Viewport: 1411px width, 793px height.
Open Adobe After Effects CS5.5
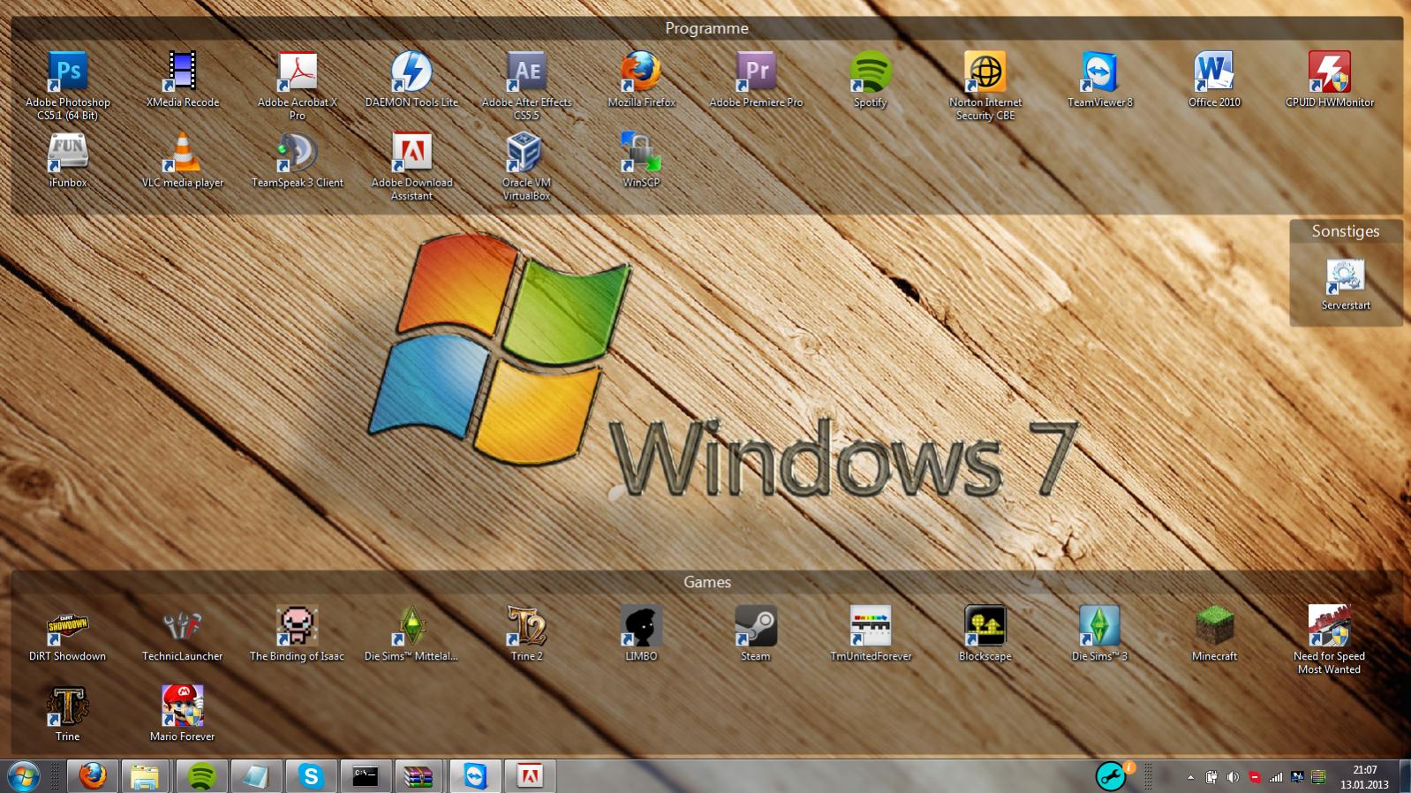point(527,85)
